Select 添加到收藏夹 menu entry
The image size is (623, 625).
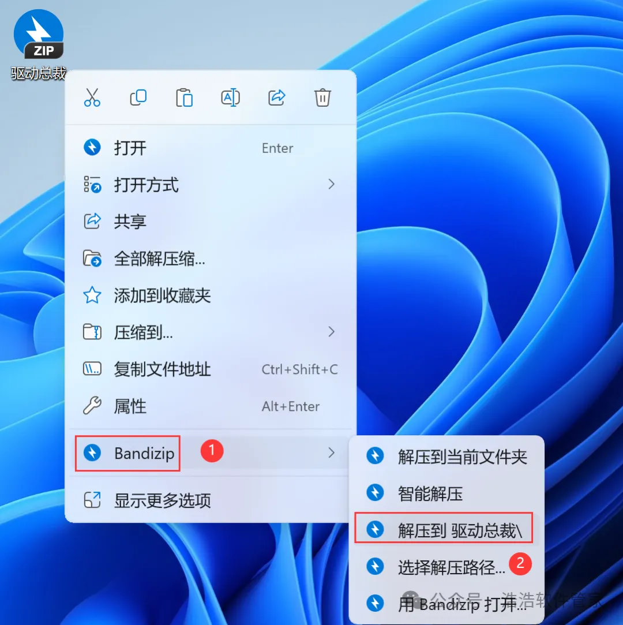[x=211, y=295]
